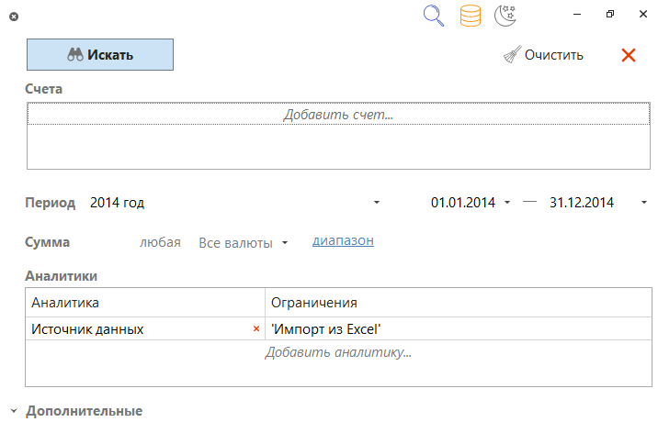Expand the Все валюты currency dropdown
Viewport: 658px width, 422px height.
click(285, 243)
